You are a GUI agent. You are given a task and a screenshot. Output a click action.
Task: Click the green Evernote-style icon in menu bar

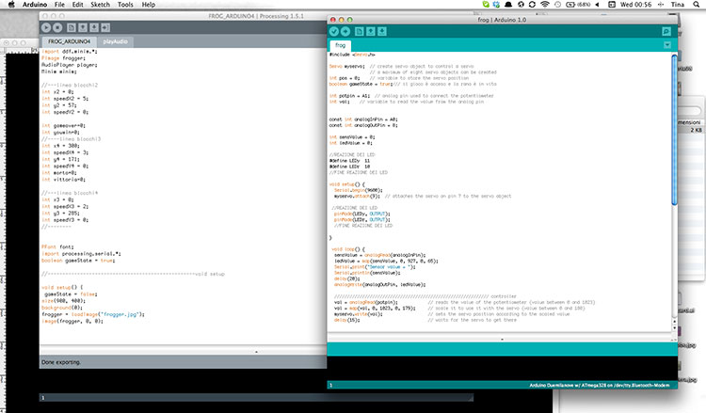(x=486, y=5)
